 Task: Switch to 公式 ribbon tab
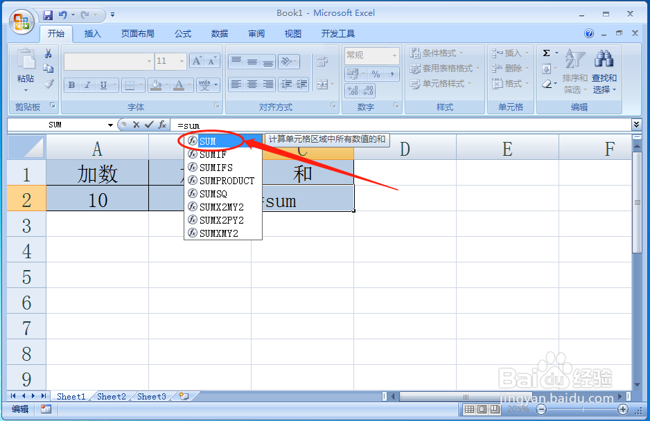(x=183, y=33)
